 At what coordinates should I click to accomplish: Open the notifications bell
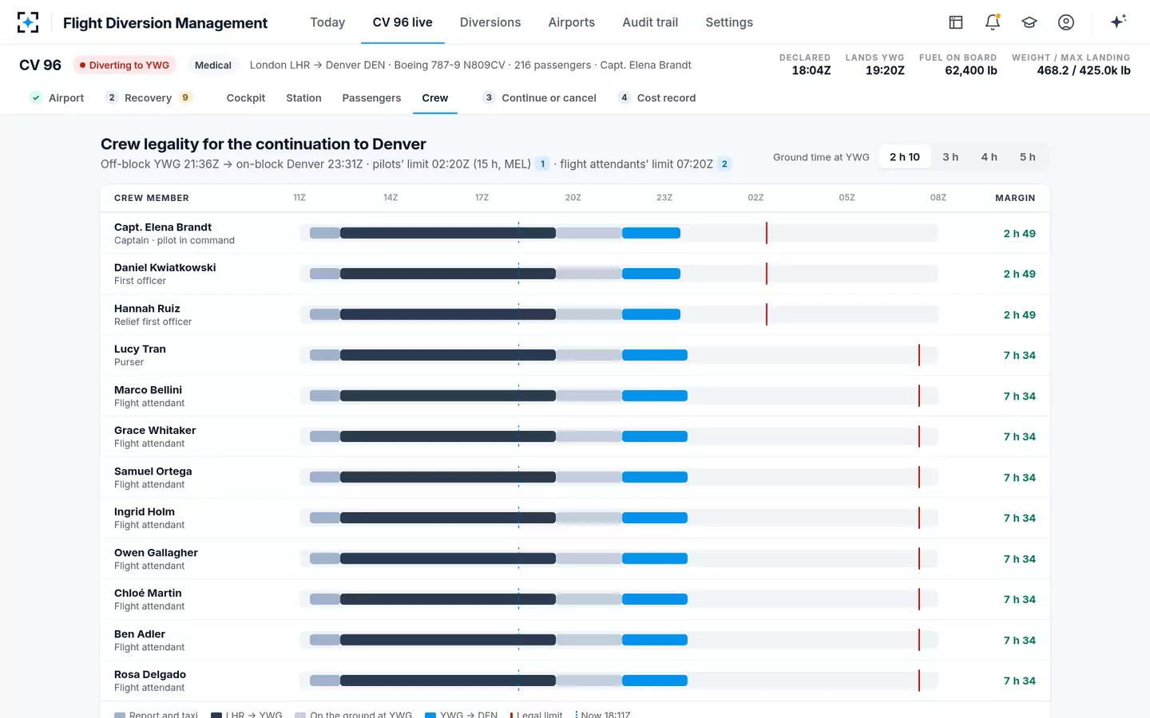pyautogui.click(x=993, y=22)
